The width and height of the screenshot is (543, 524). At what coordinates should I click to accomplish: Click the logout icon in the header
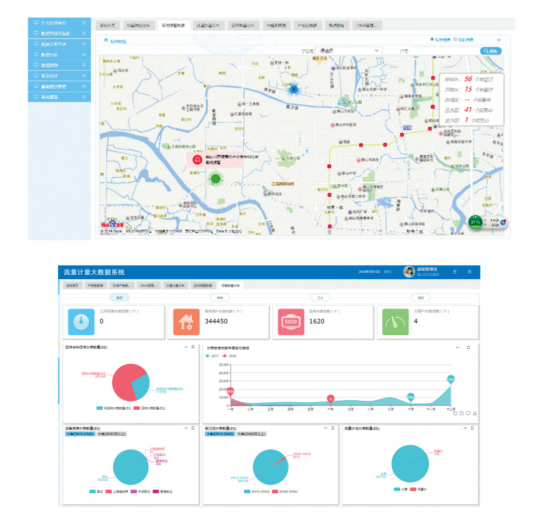[455, 272]
